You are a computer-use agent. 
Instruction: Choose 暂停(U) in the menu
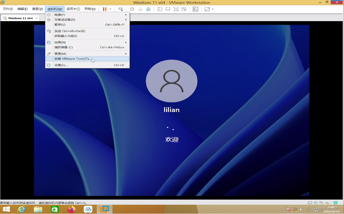tap(87, 24)
